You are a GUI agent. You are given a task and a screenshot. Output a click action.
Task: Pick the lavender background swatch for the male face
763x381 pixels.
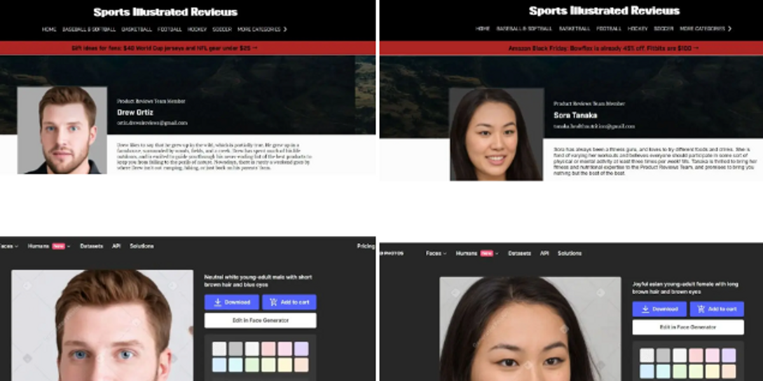301,349
